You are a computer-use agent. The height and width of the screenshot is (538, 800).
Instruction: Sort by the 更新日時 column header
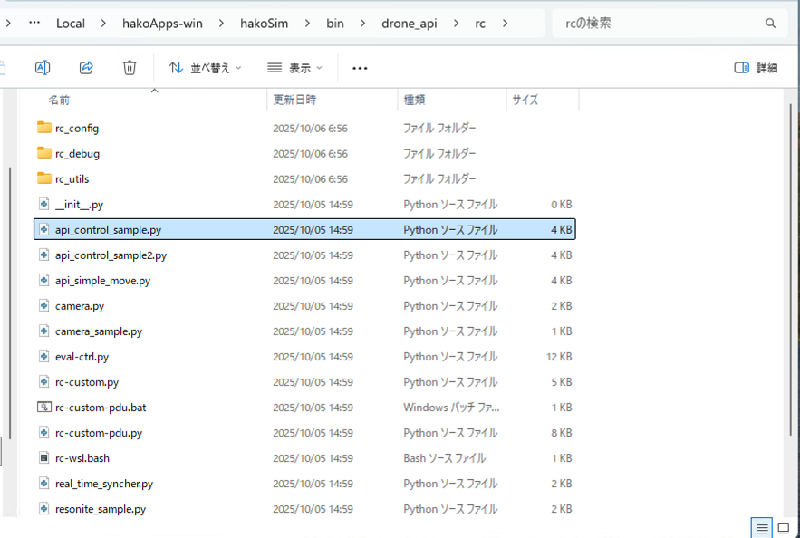(x=294, y=100)
